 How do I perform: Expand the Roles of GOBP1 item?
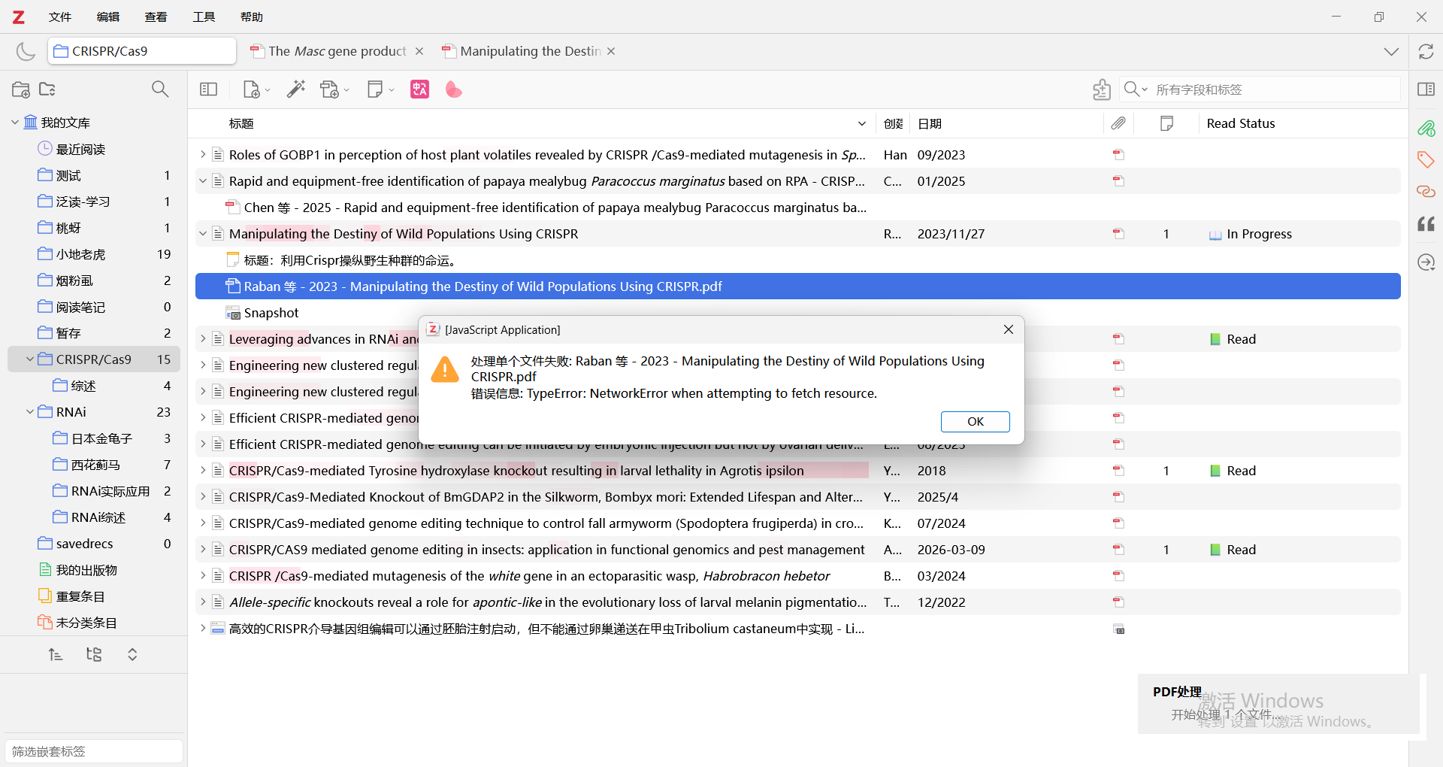click(x=202, y=155)
